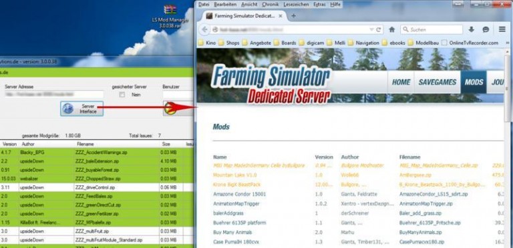The height and width of the screenshot is (248, 513).
Task: Focus the Suchen search field
Action: pyautogui.click(x=432, y=29)
